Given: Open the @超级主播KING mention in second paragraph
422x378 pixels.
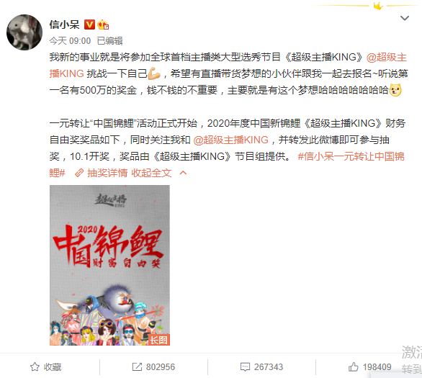Looking at the screenshot, I should pos(230,140).
